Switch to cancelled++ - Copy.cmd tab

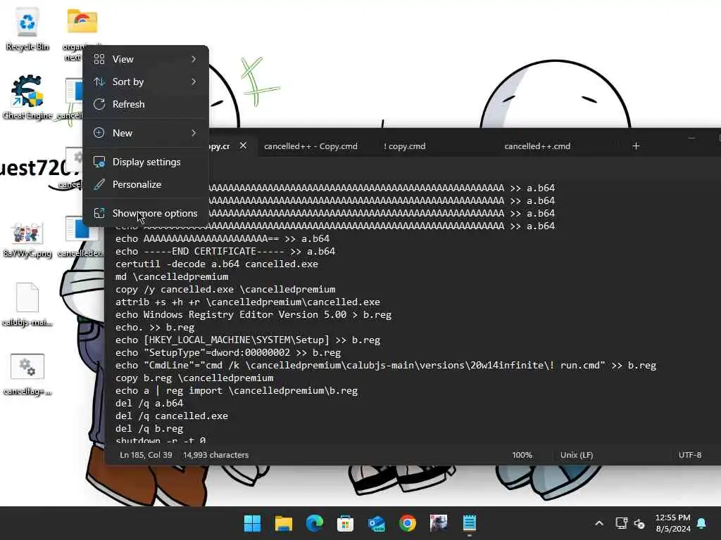tap(311, 146)
